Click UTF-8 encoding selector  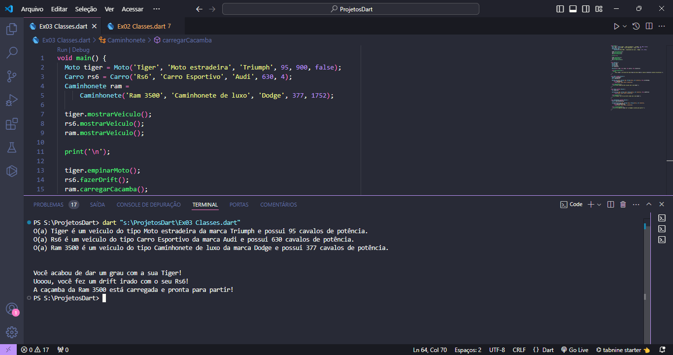(x=497, y=350)
